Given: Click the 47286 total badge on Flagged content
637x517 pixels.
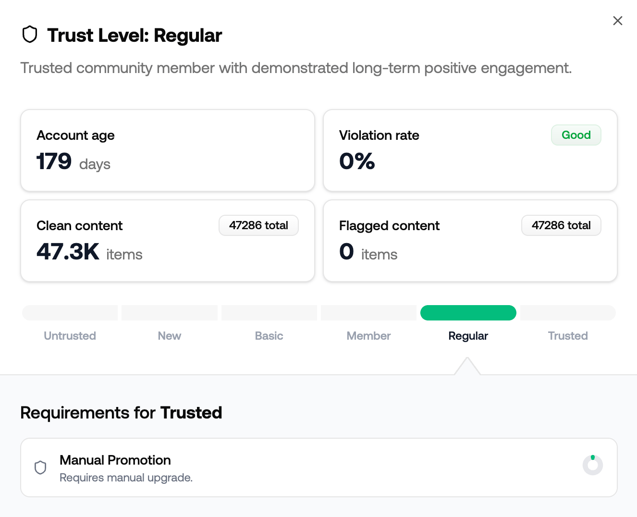Looking at the screenshot, I should (561, 225).
